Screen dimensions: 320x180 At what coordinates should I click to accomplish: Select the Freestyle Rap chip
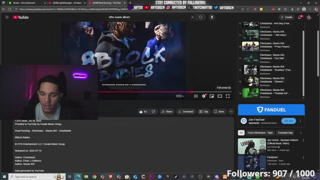click(285, 133)
